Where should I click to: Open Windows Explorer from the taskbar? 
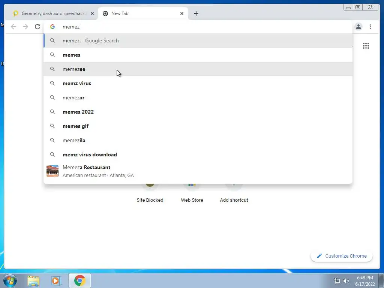point(33,281)
